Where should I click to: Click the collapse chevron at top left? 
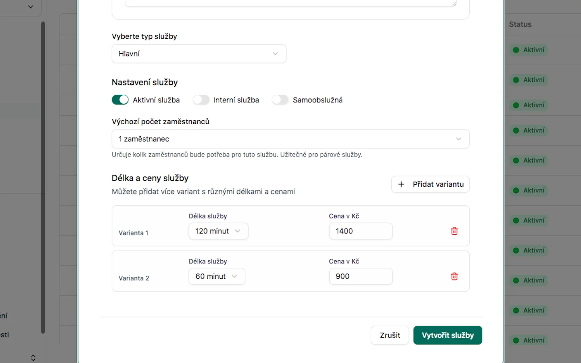(x=31, y=7)
